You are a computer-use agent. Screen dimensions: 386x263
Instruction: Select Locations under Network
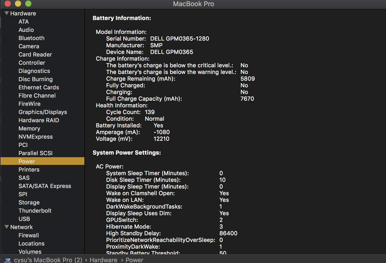click(x=31, y=243)
